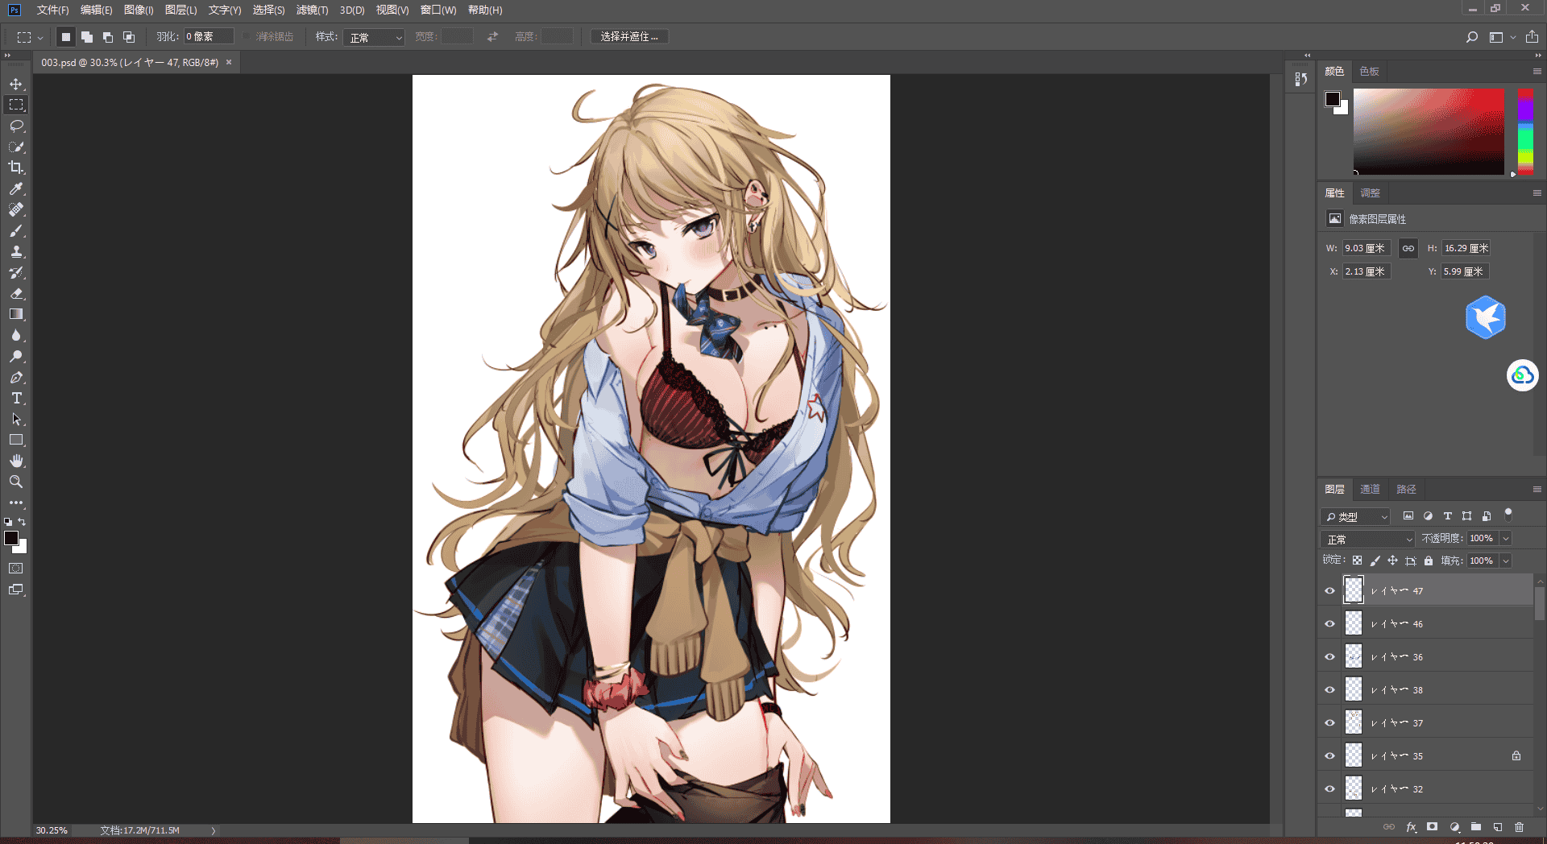Screen dimensions: 1547x844
Task: Select the Zoom tool
Action: [x=16, y=482]
